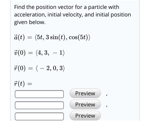Image resolution: width=149 pixels, height=121 pixels.
Task: Click the third answer input box
Action: coord(39,116)
